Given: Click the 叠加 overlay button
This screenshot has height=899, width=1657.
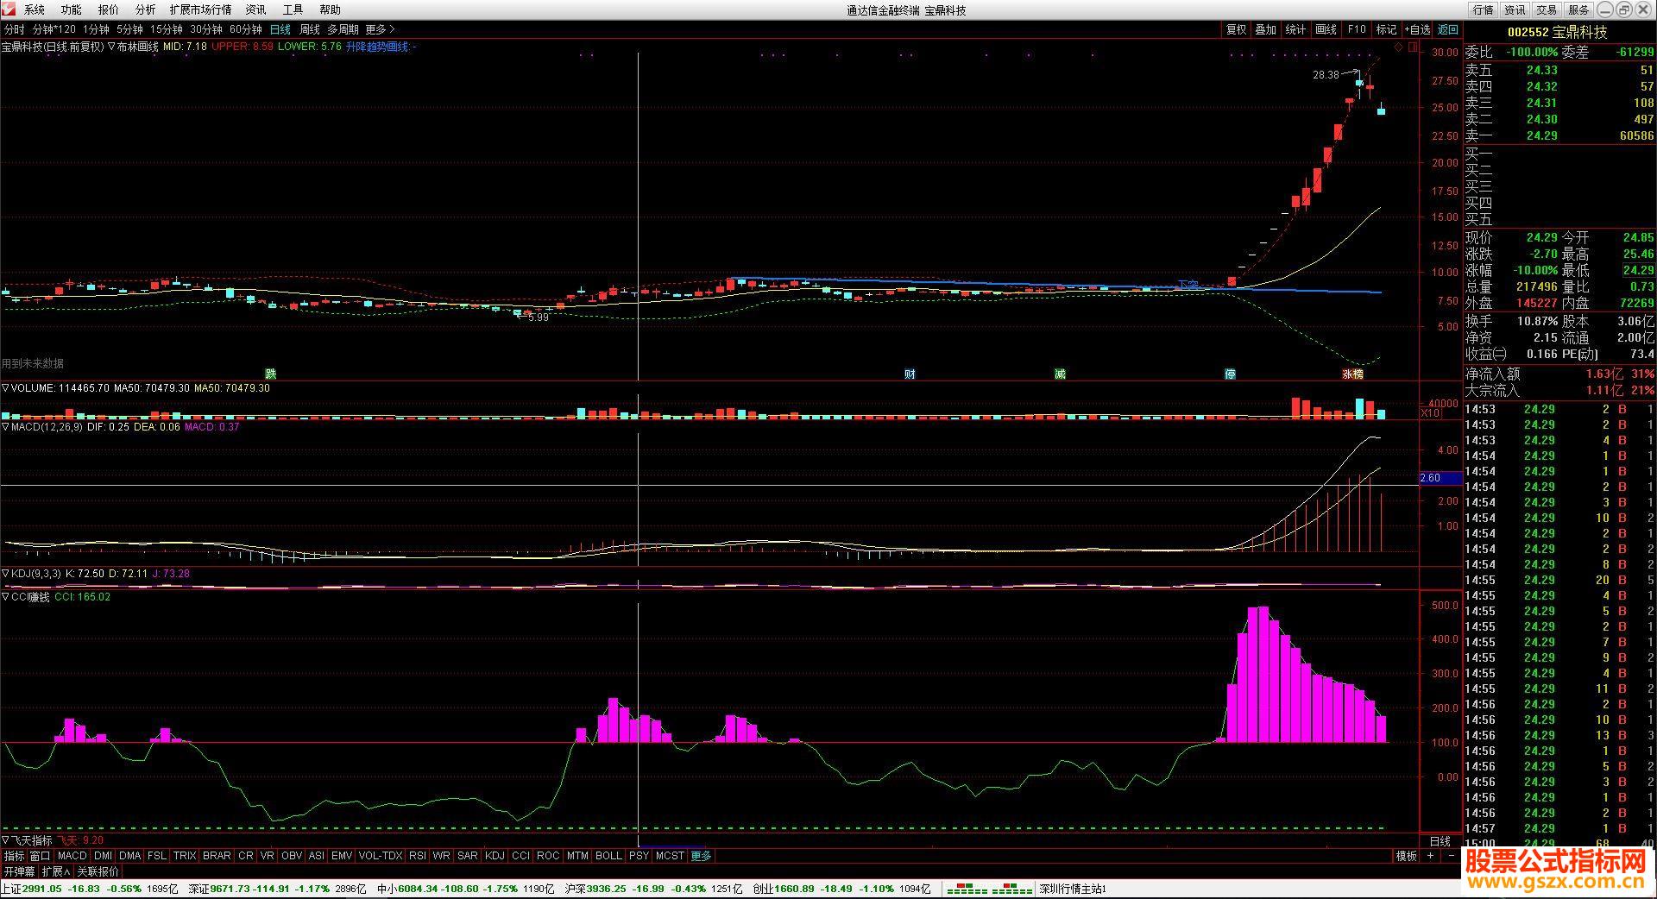Looking at the screenshot, I should tap(1266, 29).
